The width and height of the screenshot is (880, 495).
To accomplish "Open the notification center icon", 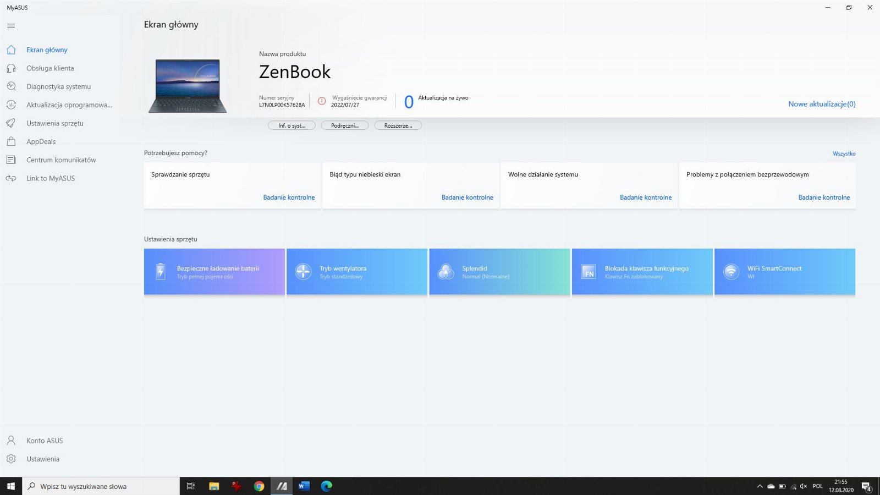I will click(x=866, y=486).
